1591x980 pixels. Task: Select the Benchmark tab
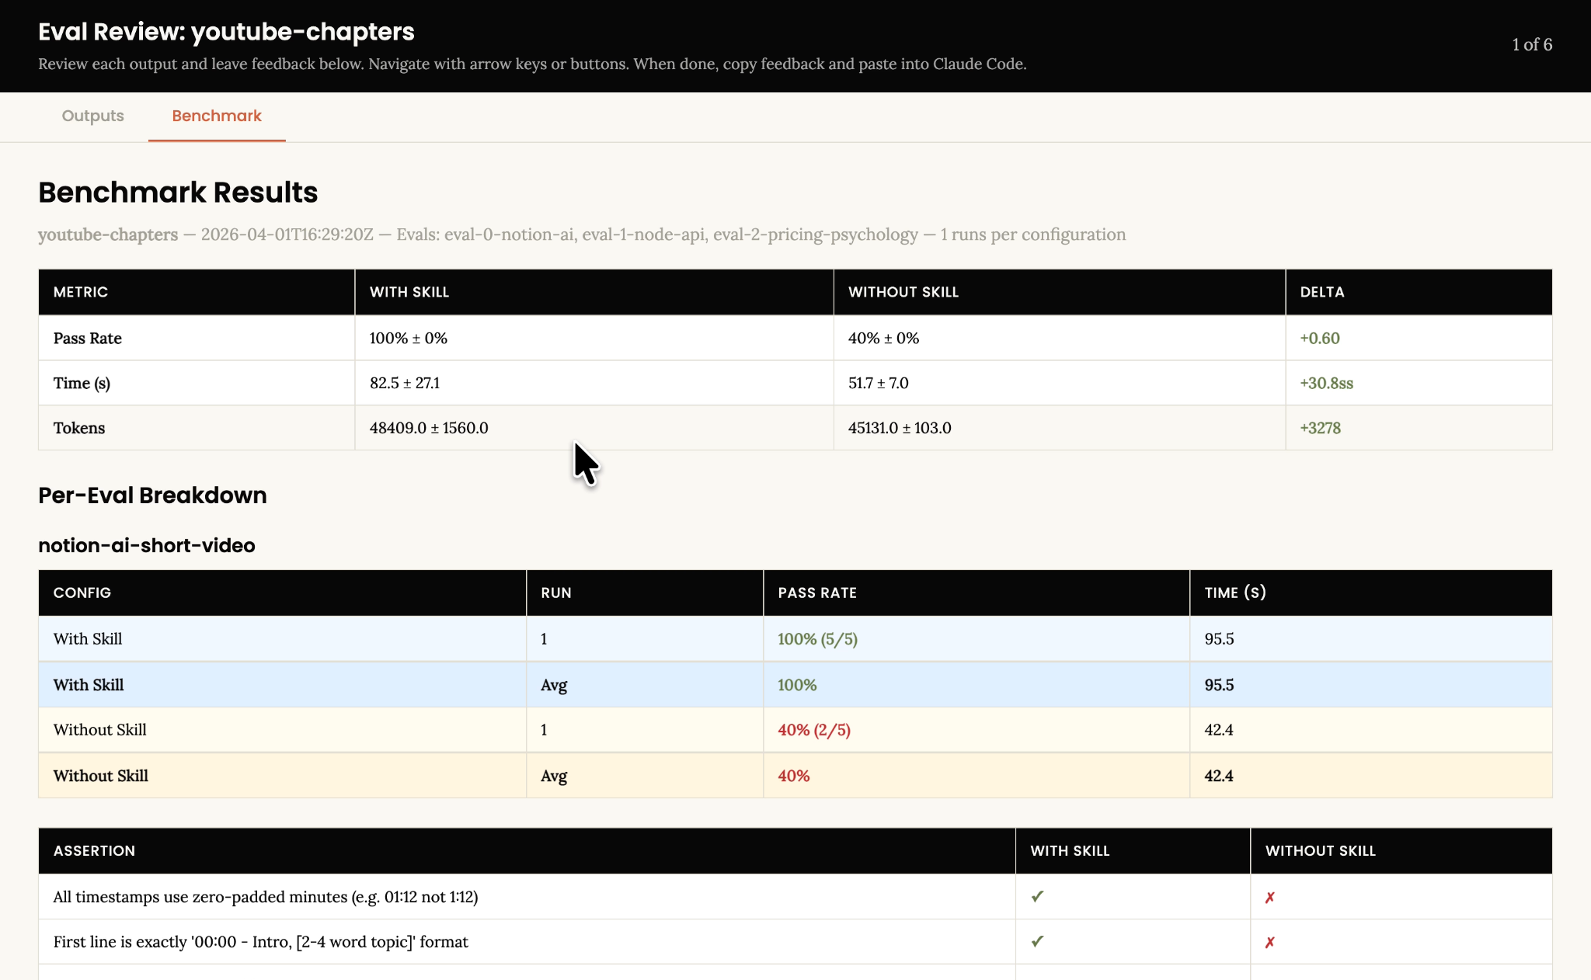[x=216, y=116]
